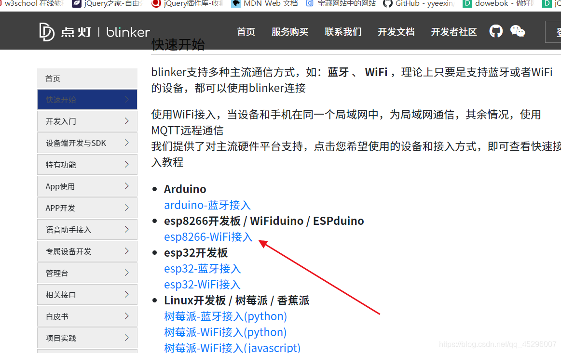
Task: Expand 开发入门 chevron in sidebar
Action: click(x=127, y=121)
